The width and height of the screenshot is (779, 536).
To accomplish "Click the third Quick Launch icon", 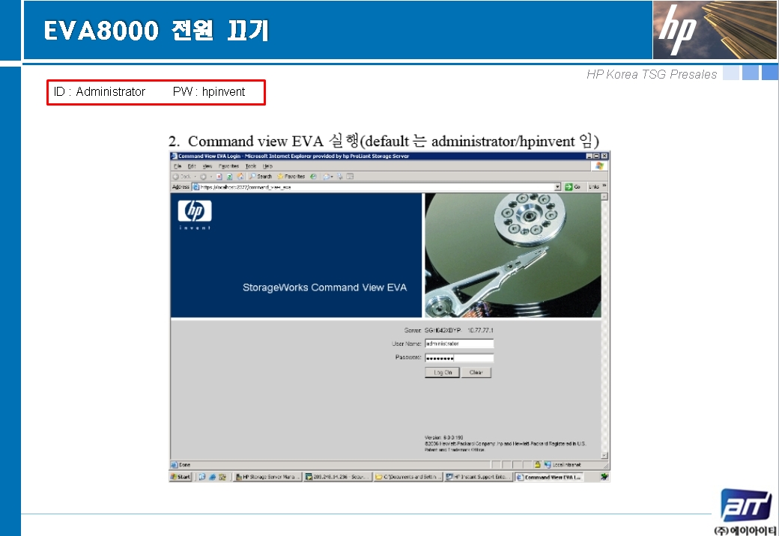I will (222, 477).
